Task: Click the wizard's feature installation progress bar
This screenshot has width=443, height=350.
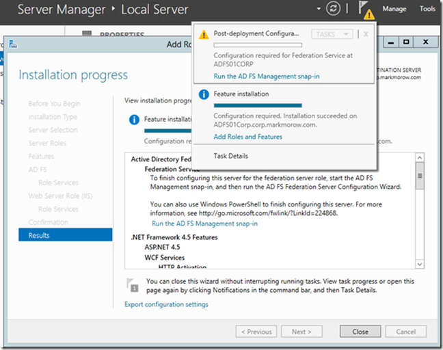Action: click(x=167, y=131)
